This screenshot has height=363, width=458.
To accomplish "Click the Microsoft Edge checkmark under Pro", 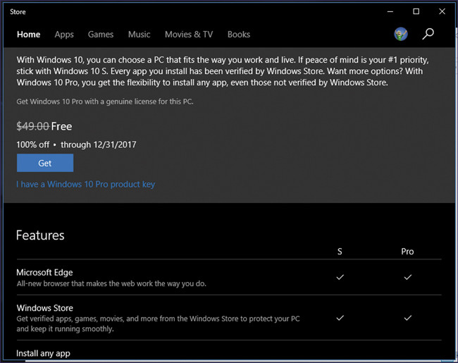I will [x=408, y=277].
